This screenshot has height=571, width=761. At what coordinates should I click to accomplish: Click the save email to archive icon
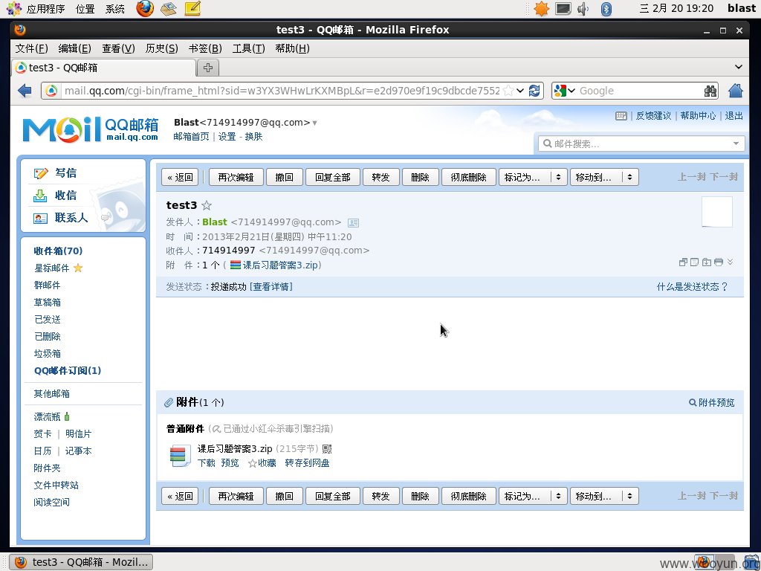(707, 262)
